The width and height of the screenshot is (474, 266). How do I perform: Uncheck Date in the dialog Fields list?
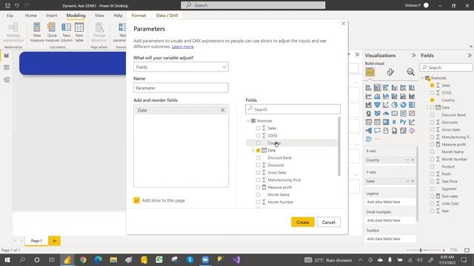point(258,150)
